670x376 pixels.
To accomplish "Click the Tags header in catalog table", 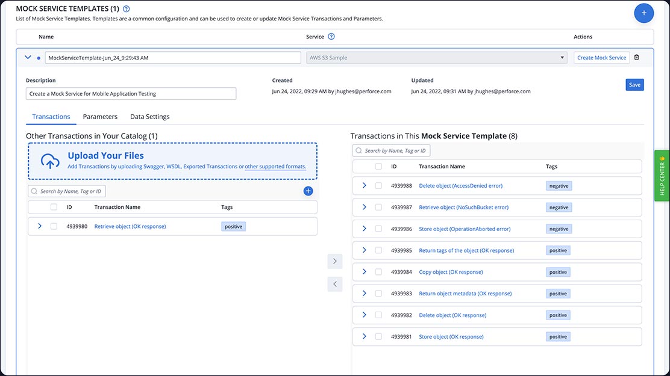I will [x=227, y=207].
